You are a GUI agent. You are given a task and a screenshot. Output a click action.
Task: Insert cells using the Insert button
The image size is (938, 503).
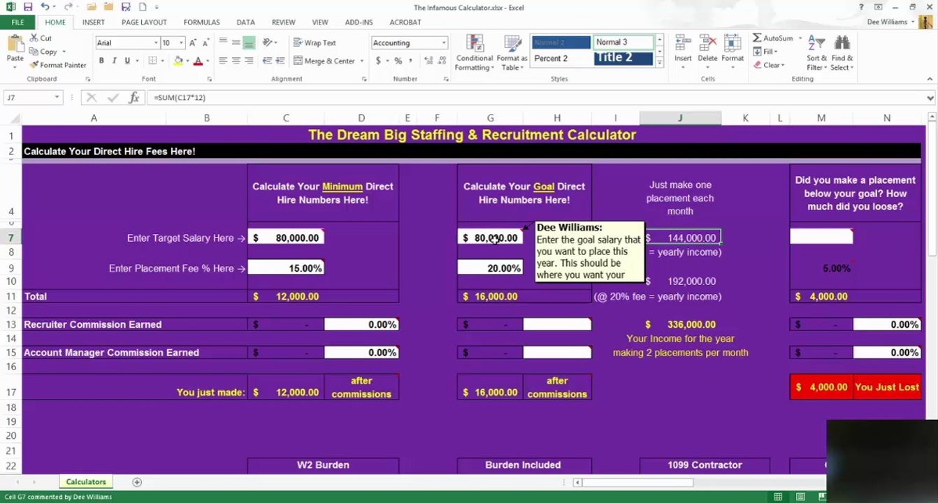[x=683, y=52]
